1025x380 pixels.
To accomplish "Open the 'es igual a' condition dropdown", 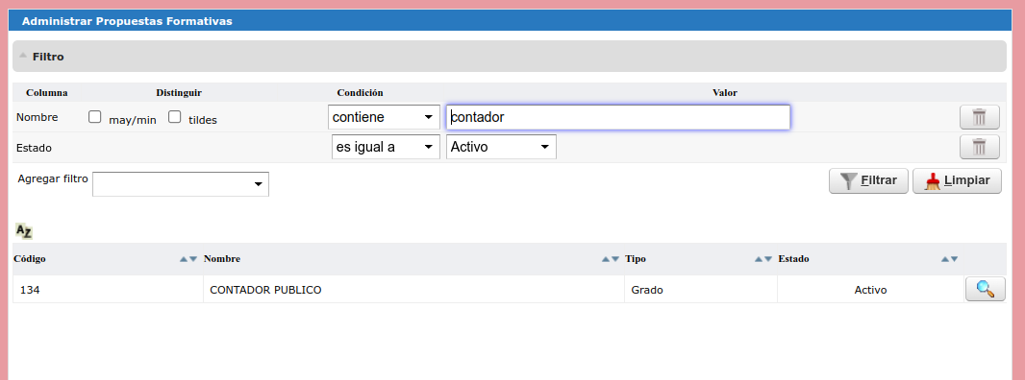I will tap(386, 147).
